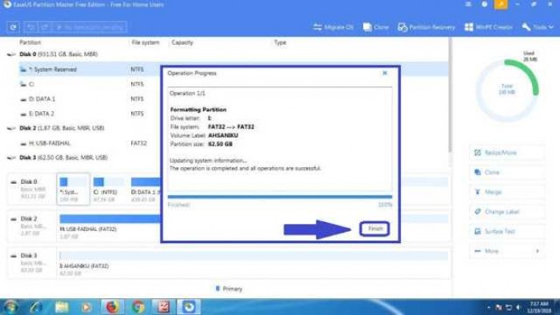Show hidden system tray icons
This screenshot has width=560, height=315.
(488, 307)
